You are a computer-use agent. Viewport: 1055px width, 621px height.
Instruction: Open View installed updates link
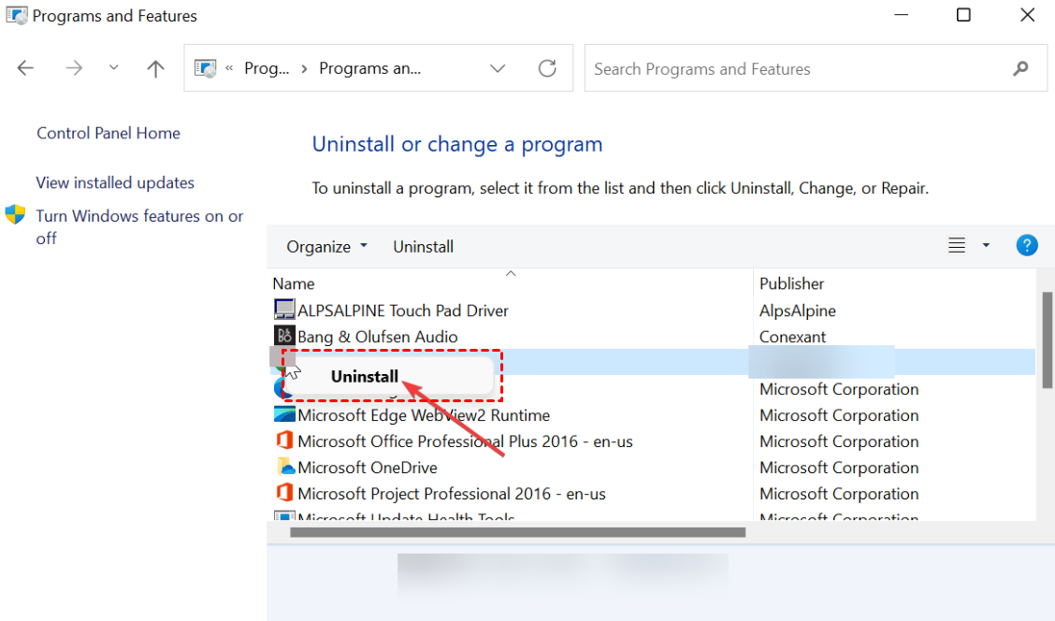coord(115,183)
